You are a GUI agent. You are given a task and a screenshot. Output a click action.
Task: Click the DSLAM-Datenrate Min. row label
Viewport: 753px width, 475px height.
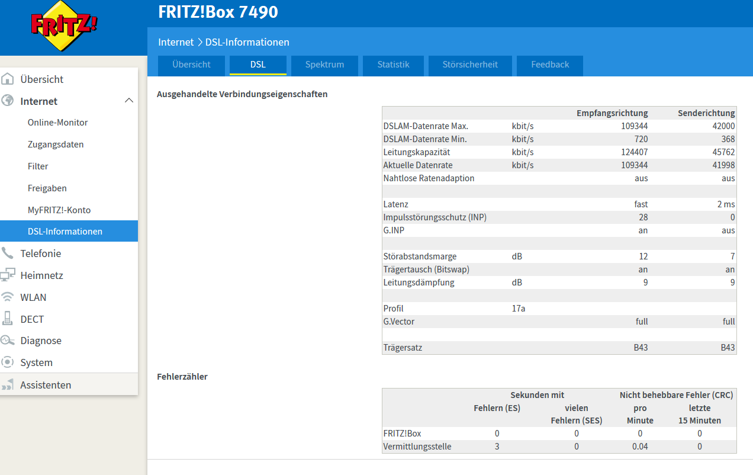[x=425, y=139]
